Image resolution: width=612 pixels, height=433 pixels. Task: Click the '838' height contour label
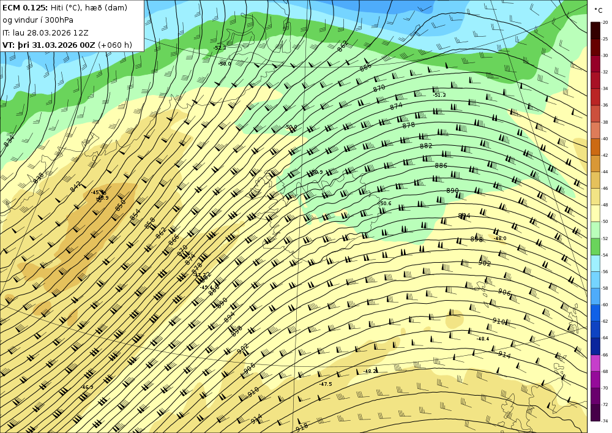[39, 178]
